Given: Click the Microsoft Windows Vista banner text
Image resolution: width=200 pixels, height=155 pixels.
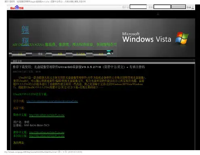Looking at the screenshot, I should 147,37.
